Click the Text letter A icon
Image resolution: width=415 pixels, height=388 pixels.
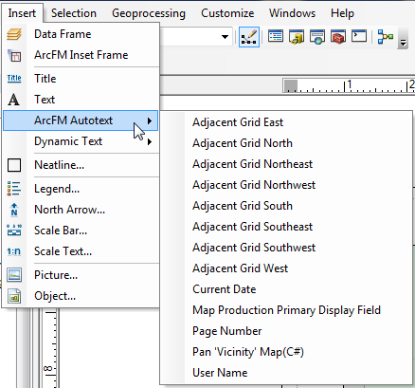click(x=13, y=100)
